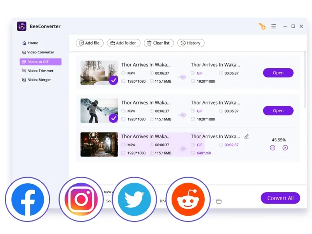
Task: Click the Convert All button
Action: pos(280,198)
